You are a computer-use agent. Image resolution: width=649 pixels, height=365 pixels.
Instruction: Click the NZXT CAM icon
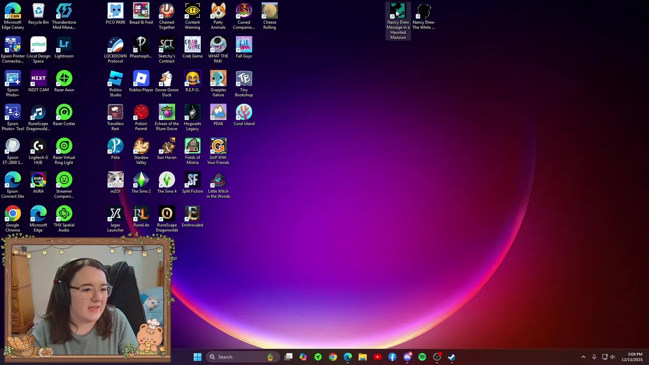(39, 82)
